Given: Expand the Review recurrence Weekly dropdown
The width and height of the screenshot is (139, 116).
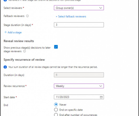Looking at the screenshot, I should click(79, 86).
